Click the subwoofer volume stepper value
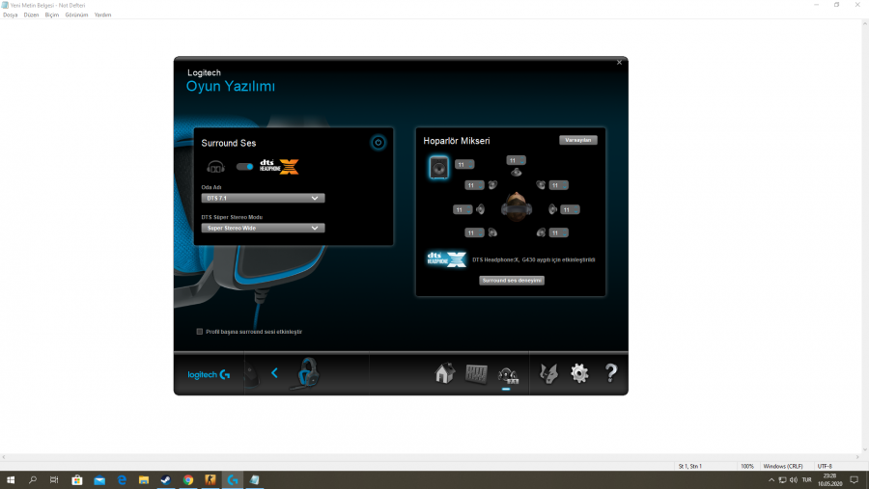The width and height of the screenshot is (869, 489). (464, 165)
